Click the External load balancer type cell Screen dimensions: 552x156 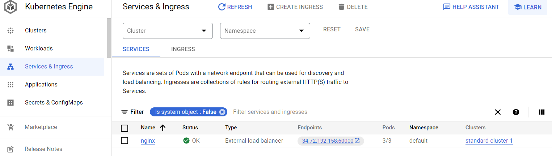click(x=254, y=141)
